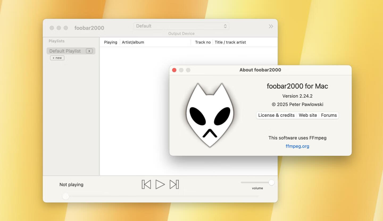Open License & credits
Viewport: 383px width, 221px height.
pyautogui.click(x=276, y=115)
